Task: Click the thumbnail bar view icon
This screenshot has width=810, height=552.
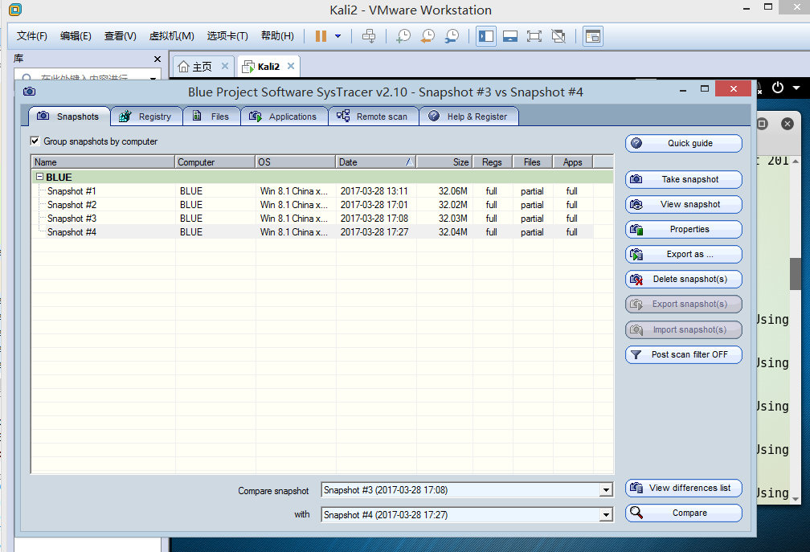Action: [x=510, y=36]
